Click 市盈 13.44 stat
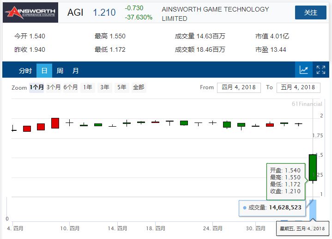Image resolution: width=332 pixels, height=239 pixels. click(x=271, y=49)
